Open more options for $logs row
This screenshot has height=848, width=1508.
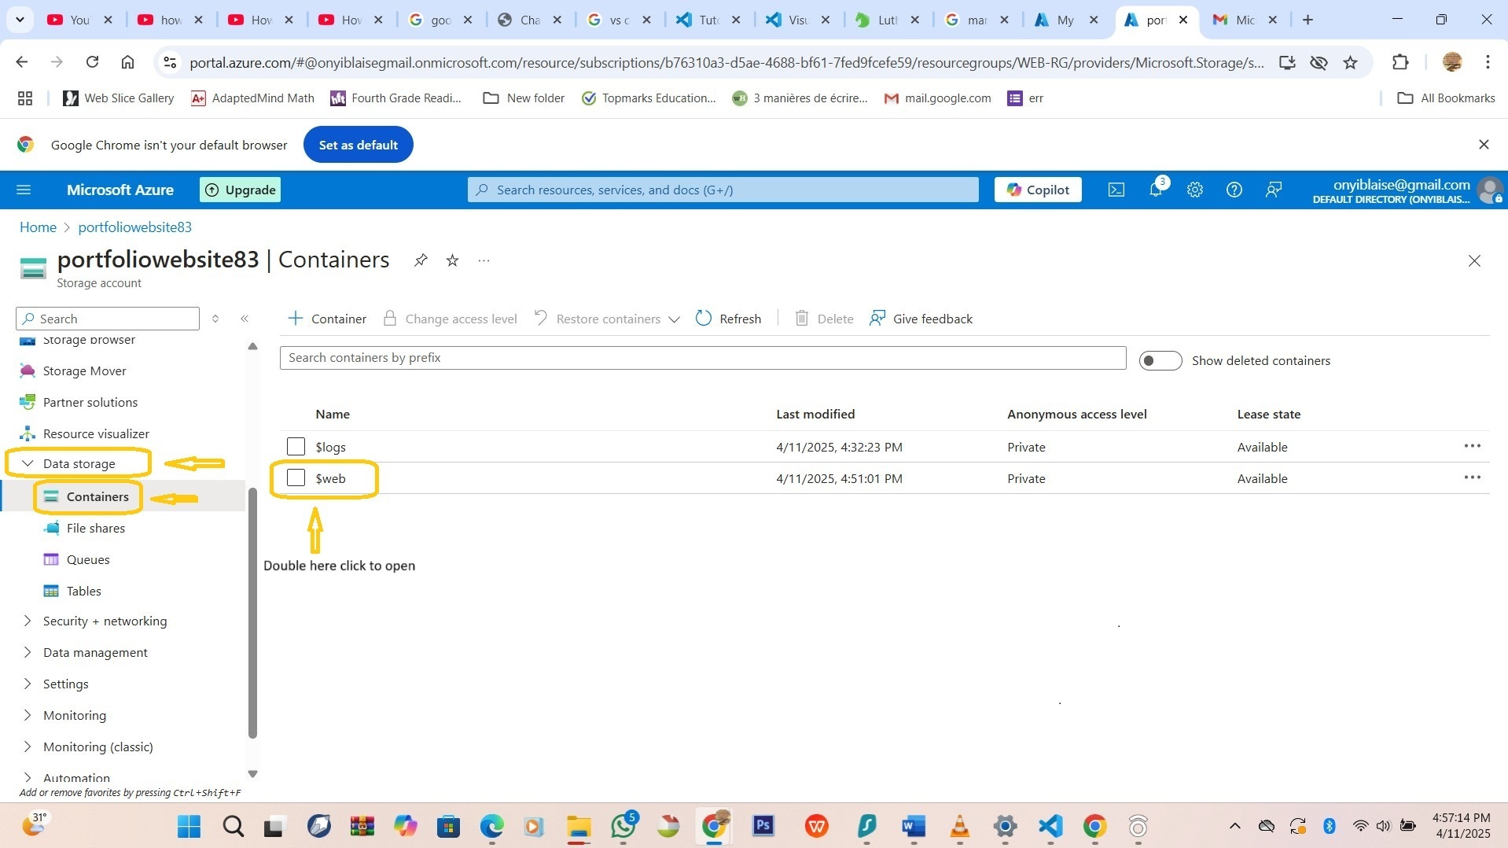1473,446
